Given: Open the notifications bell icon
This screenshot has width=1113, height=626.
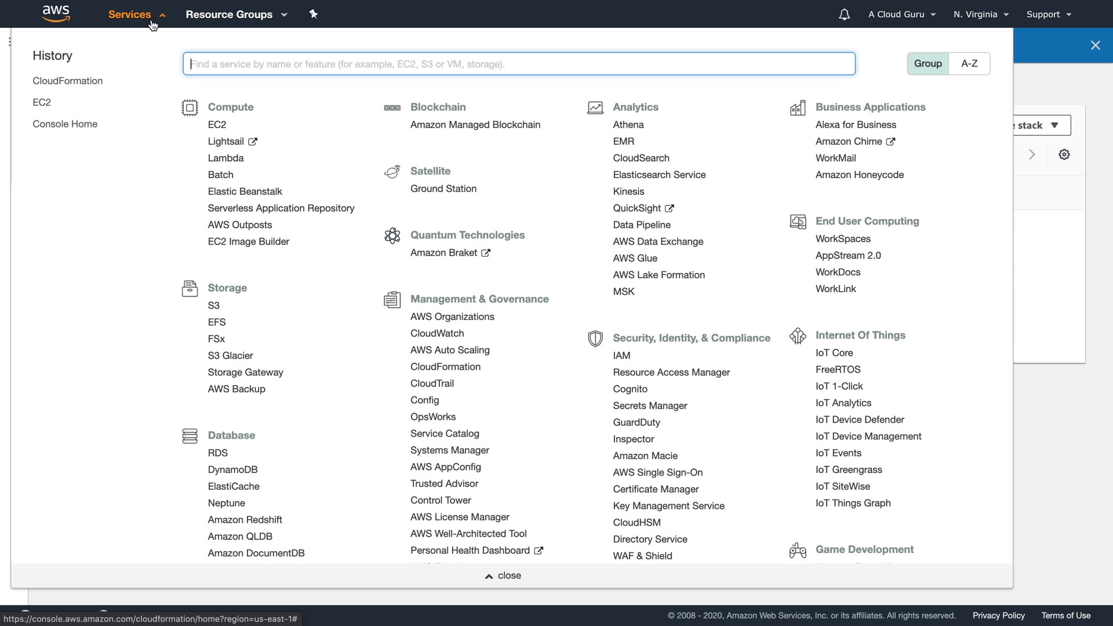Looking at the screenshot, I should coord(844,14).
